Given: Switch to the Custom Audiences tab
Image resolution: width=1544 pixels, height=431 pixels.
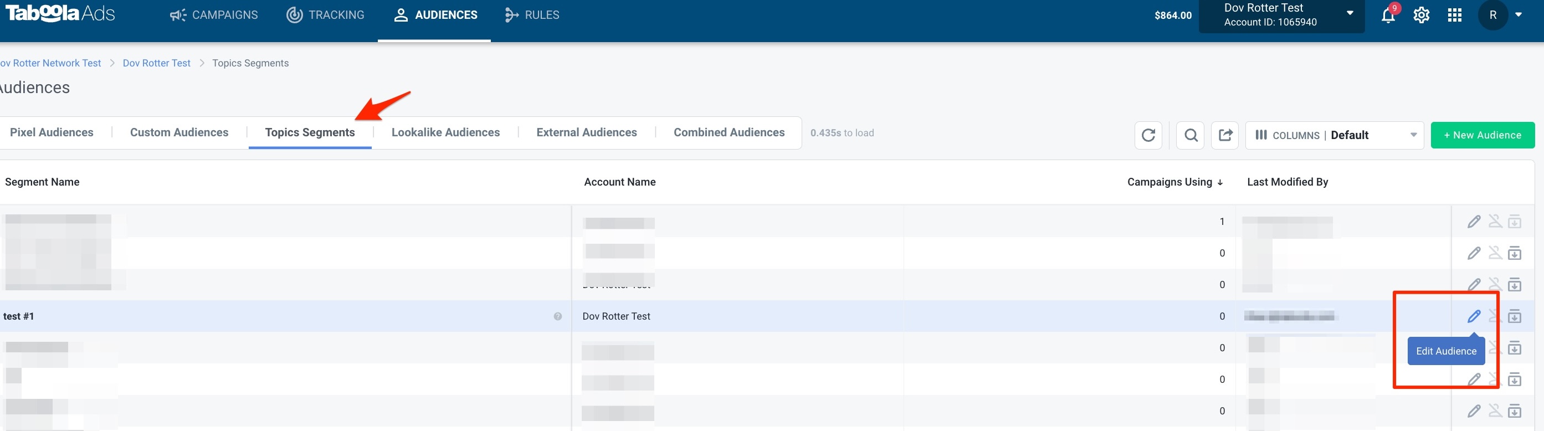Looking at the screenshot, I should tap(179, 132).
